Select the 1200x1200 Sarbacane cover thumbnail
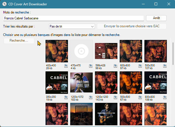 tap(106, 83)
